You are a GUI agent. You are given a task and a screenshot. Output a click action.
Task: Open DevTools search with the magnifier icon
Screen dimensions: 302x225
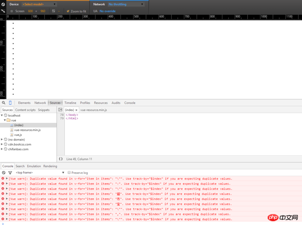click(x=4, y=103)
